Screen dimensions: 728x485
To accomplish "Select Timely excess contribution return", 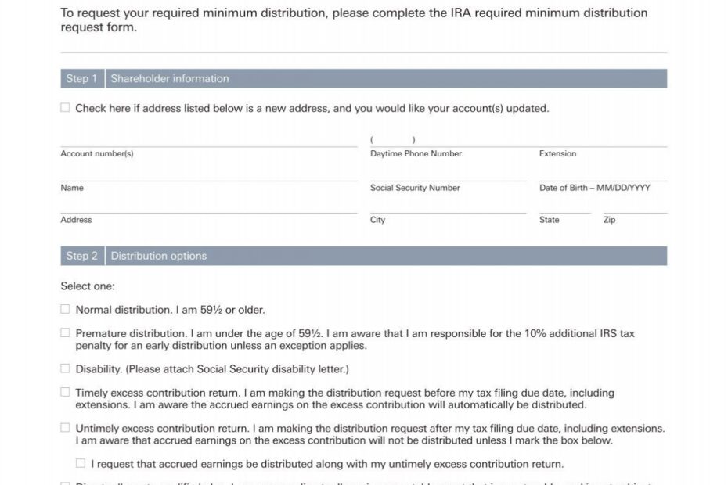I will point(65,391).
